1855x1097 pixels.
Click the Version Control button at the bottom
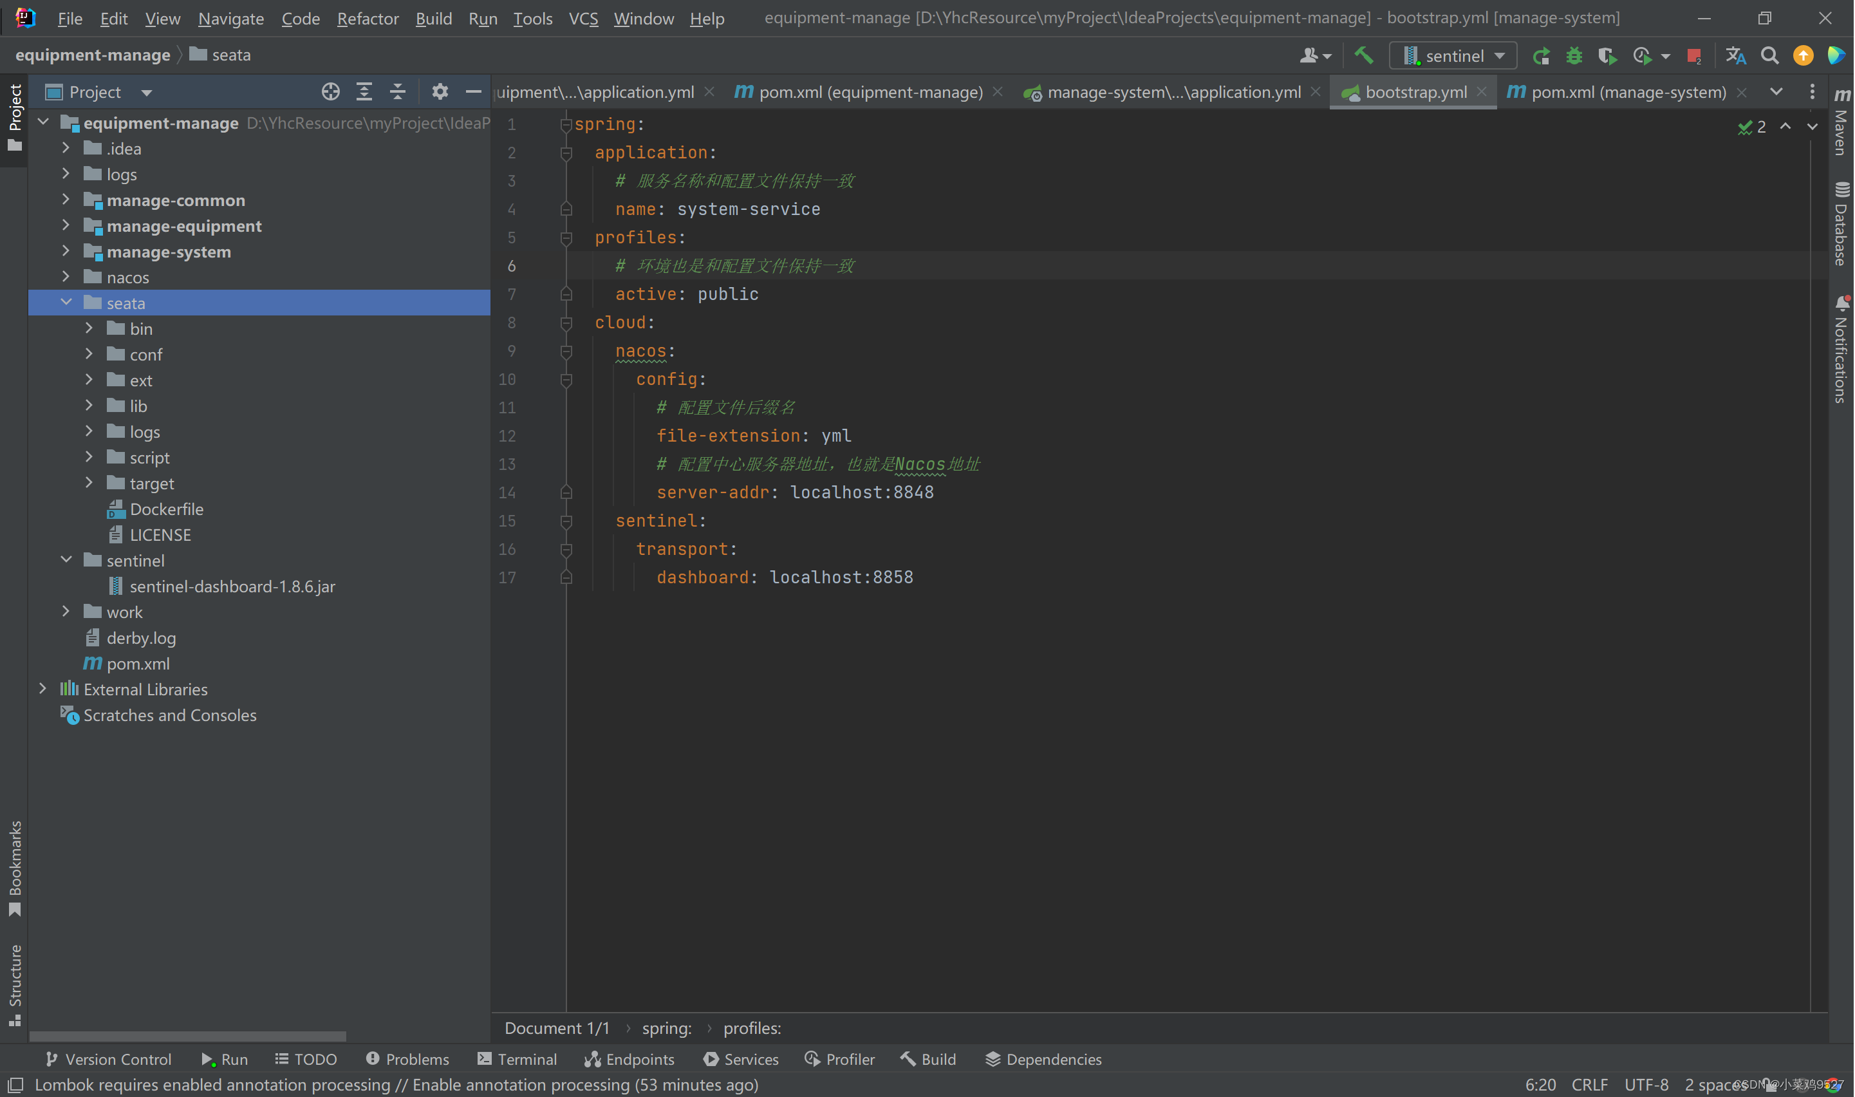[108, 1059]
